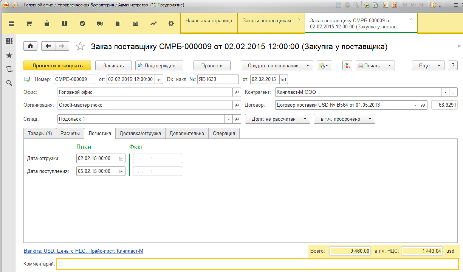Viewport: 463px width, 272px height.
Task: Show Дт/Кт document postings
Action: [347, 65]
